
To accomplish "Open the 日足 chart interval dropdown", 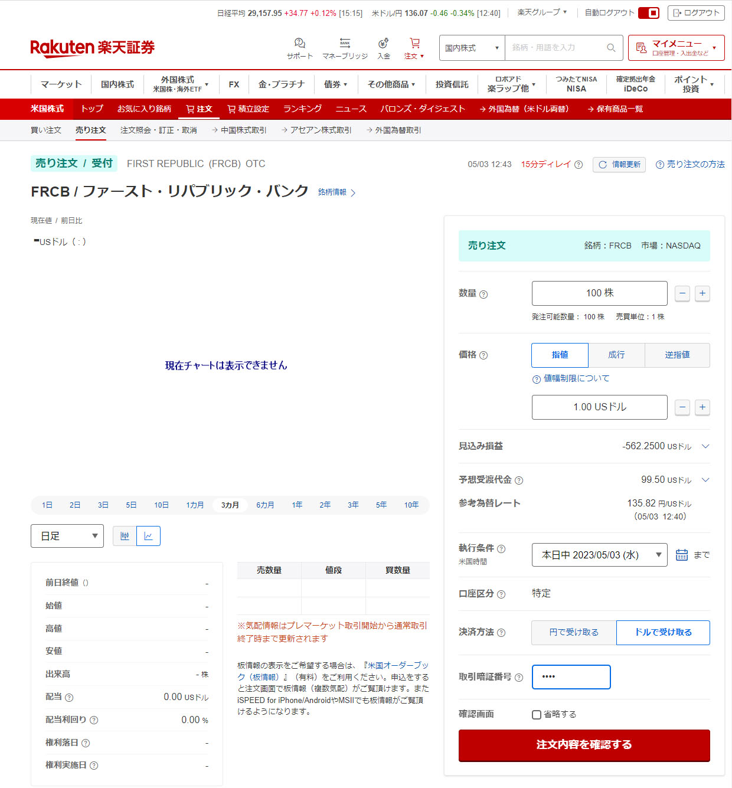I will pyautogui.click(x=67, y=536).
